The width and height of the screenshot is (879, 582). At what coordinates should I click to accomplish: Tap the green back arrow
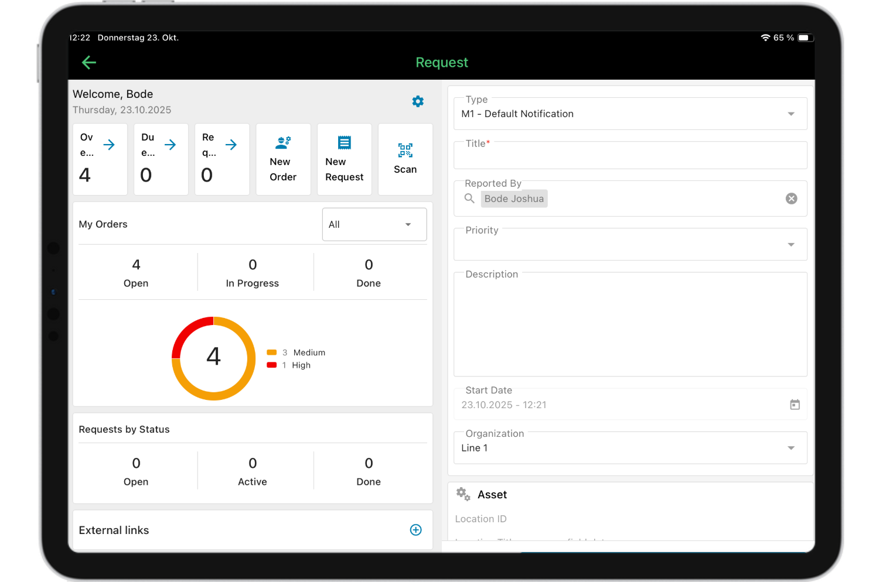89,63
